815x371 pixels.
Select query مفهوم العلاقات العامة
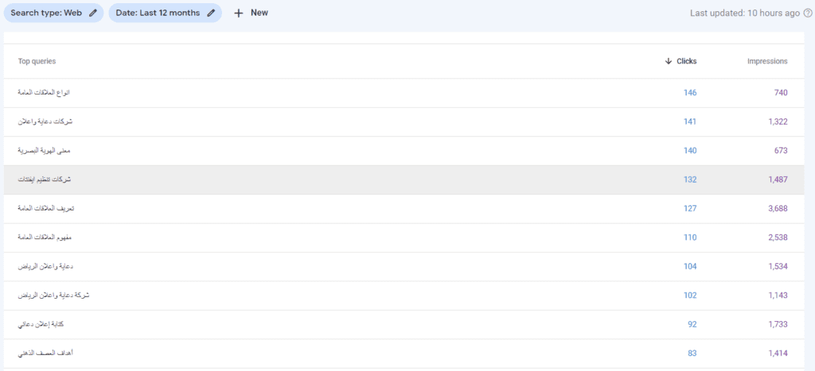click(x=45, y=238)
